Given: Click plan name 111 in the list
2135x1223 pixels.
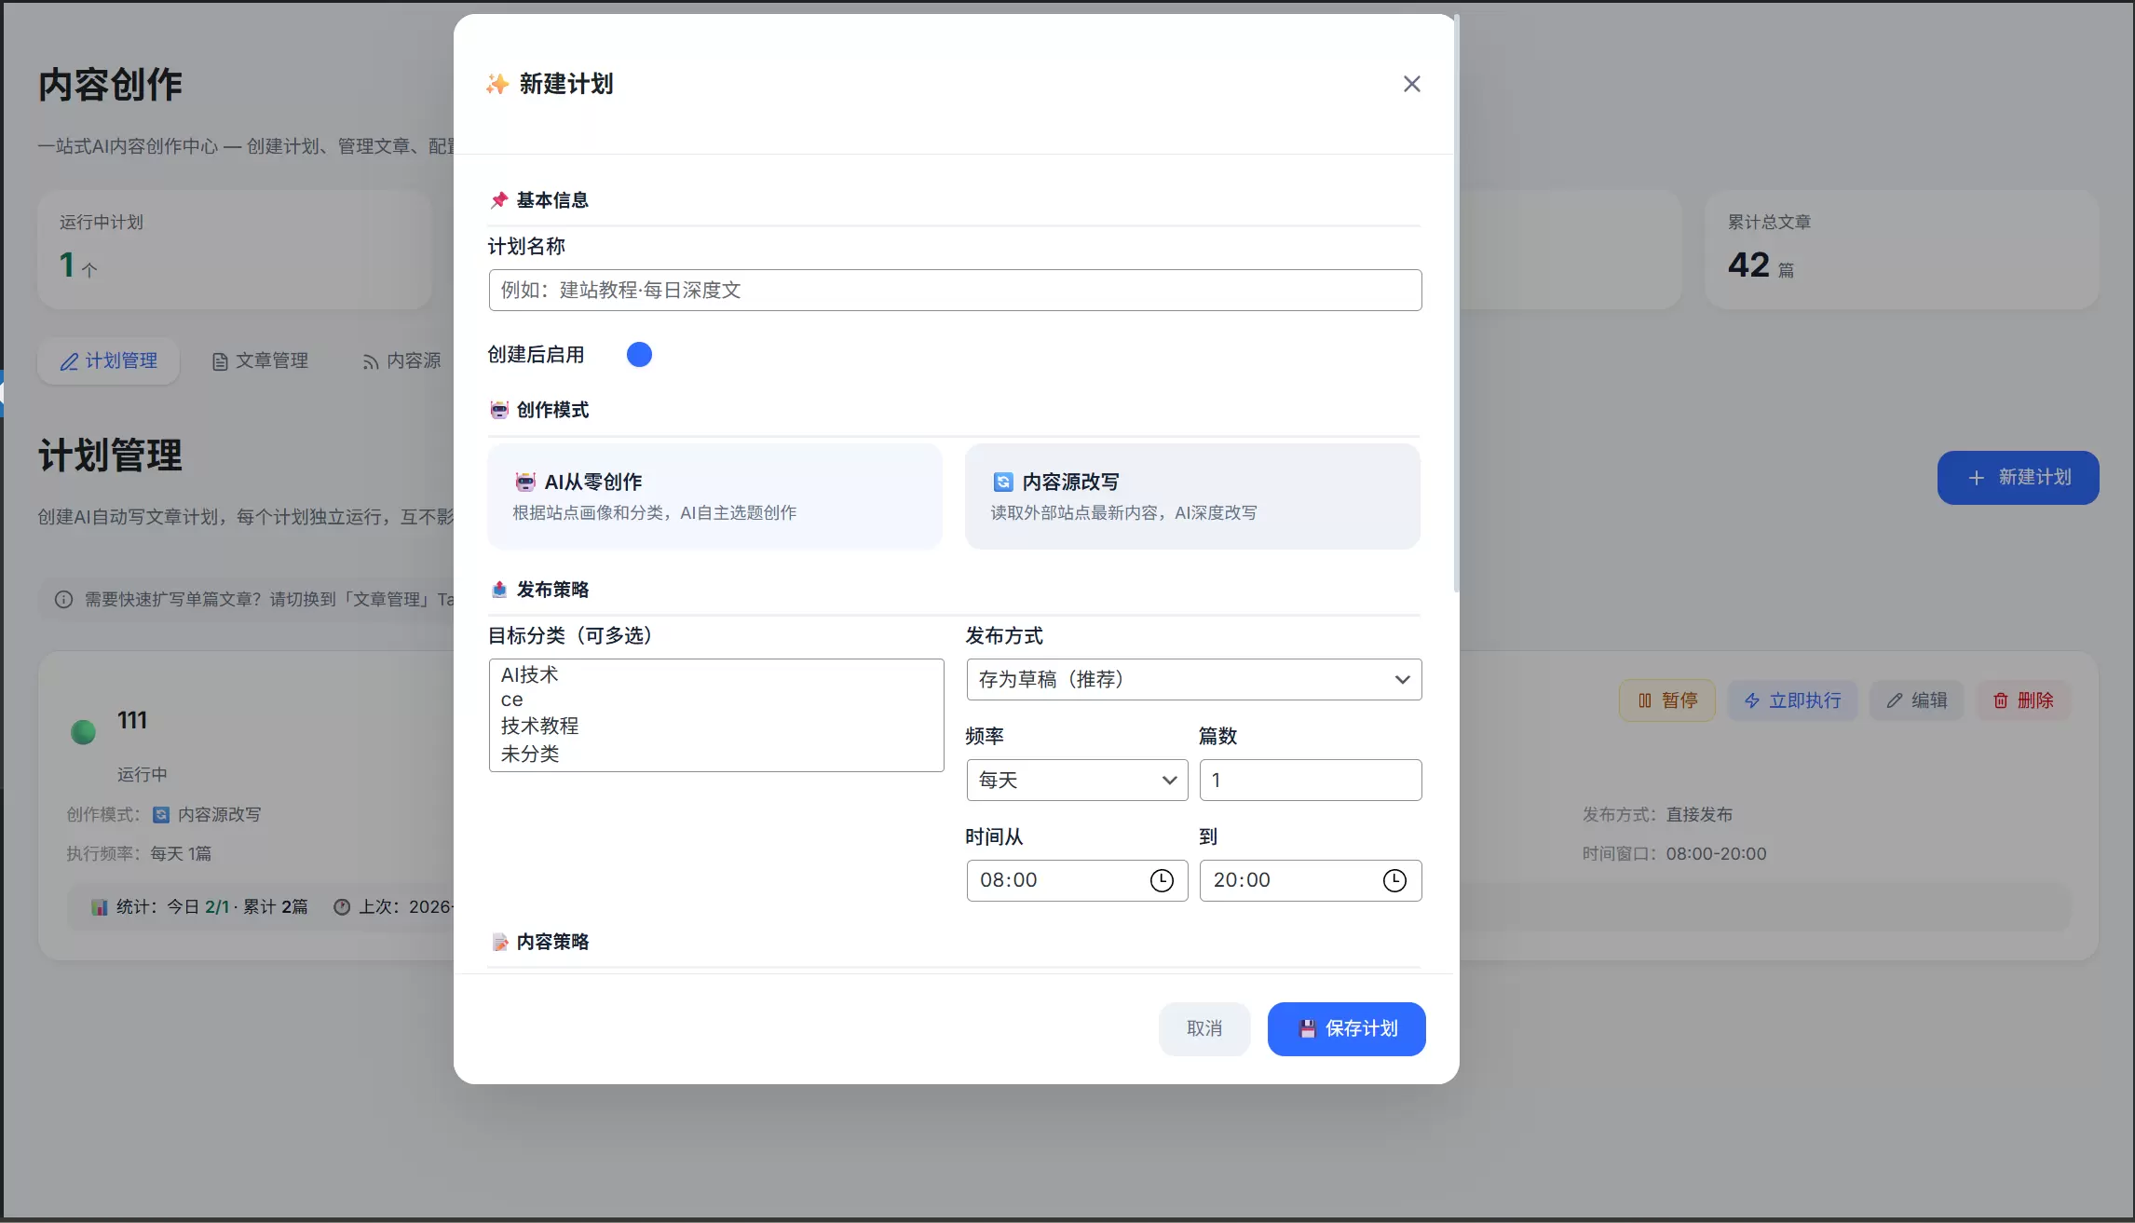Looking at the screenshot, I should coord(132,720).
